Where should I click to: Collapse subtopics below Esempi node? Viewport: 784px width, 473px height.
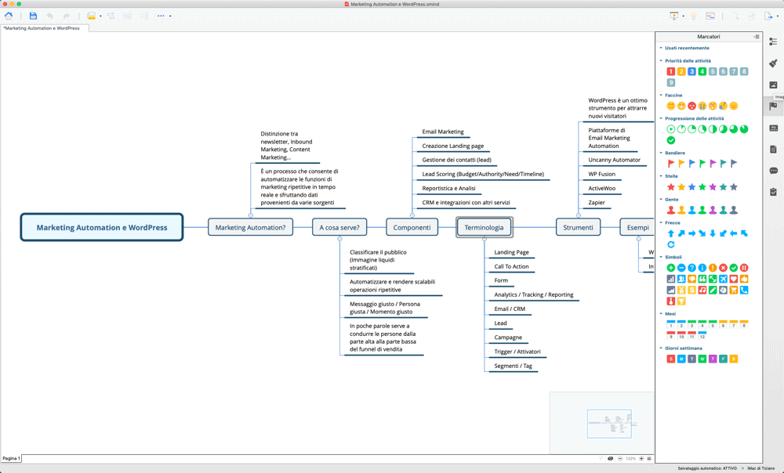(x=638, y=239)
